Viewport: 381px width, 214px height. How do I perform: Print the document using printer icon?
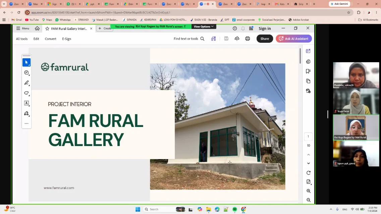point(248,39)
